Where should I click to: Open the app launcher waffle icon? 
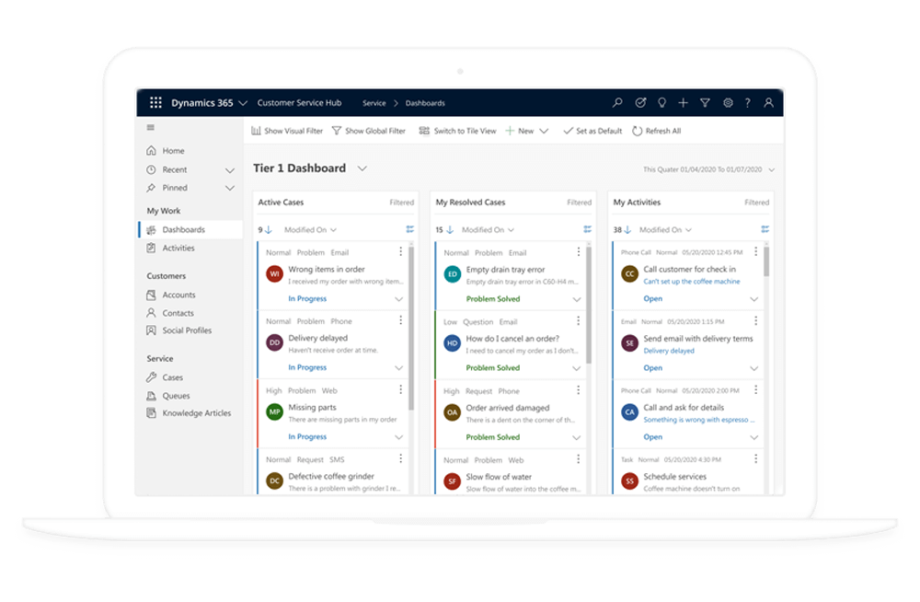click(x=155, y=103)
